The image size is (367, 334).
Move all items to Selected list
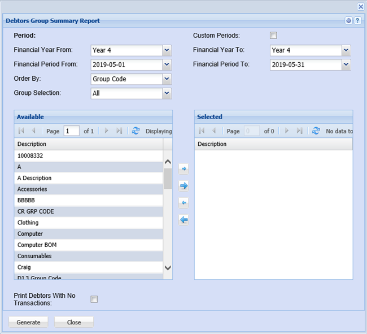click(x=183, y=186)
